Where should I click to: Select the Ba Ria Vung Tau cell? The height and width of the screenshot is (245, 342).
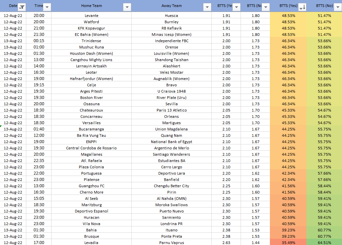91,135
